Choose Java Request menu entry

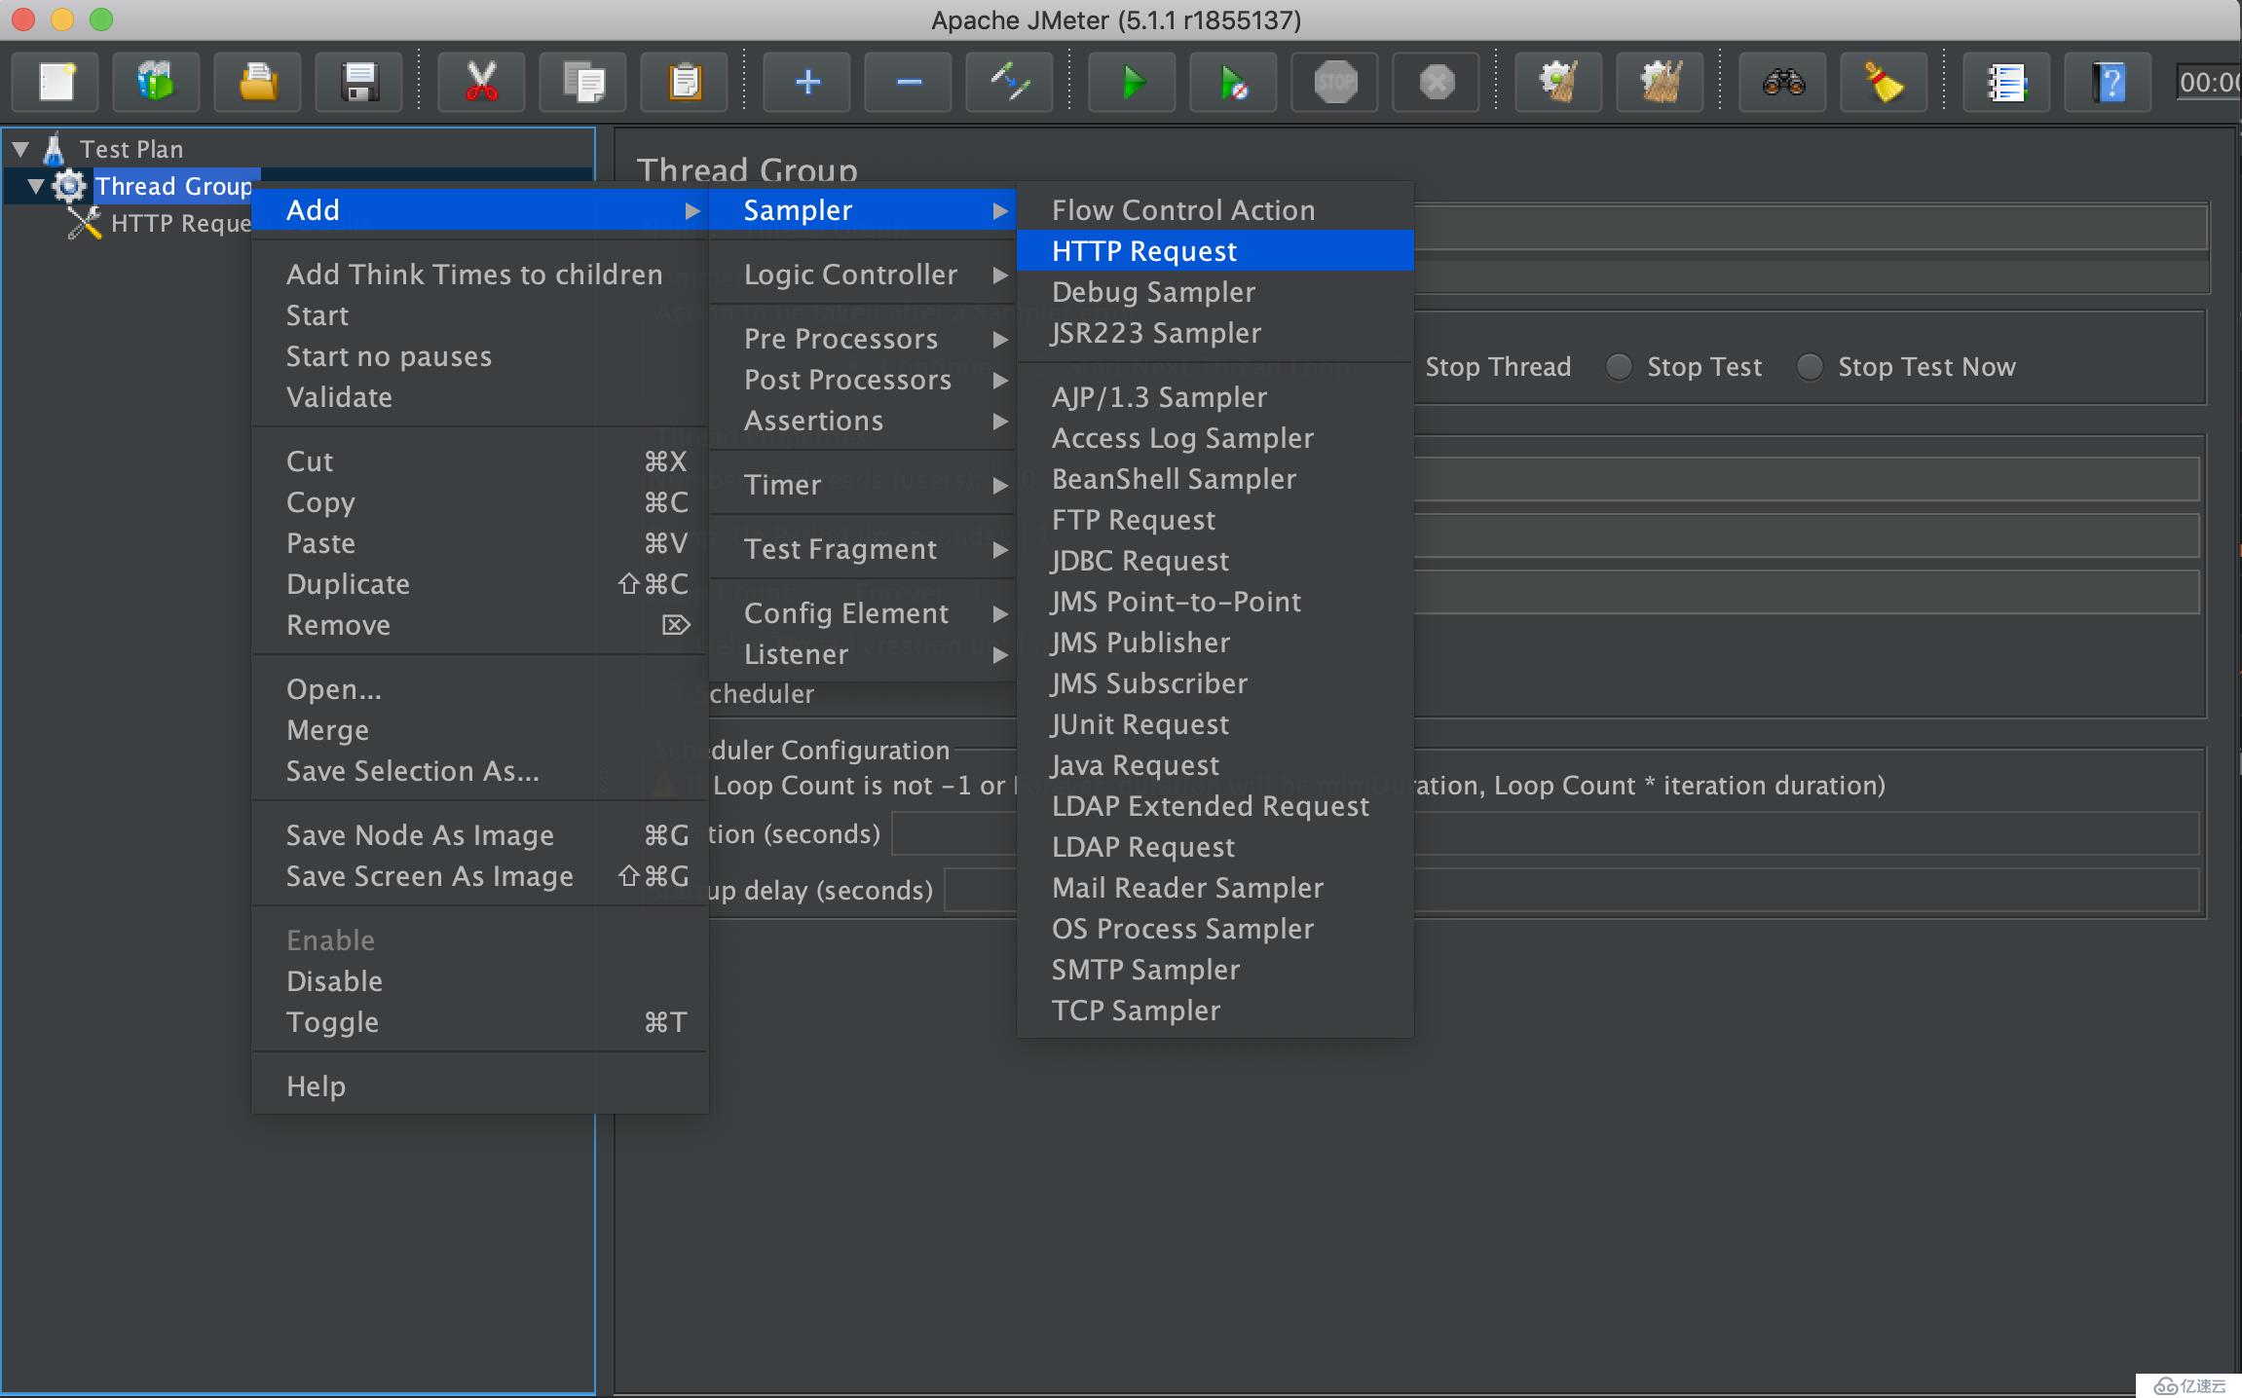[1214, 765]
